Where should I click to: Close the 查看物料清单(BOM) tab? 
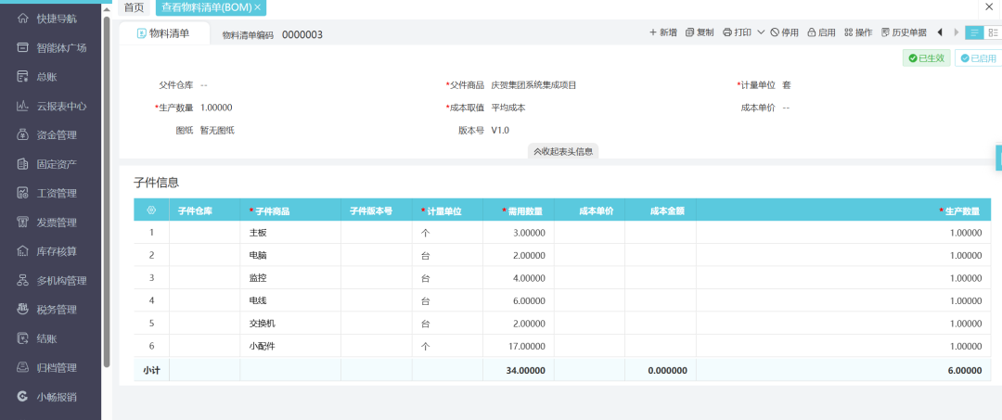(x=258, y=7)
